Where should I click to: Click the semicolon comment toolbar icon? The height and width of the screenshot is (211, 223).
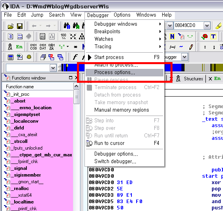click(214, 47)
